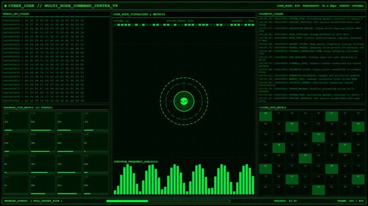Select the PROCESS: 33.3% readout
The width and height of the screenshot is (368, 206).
point(285,201)
